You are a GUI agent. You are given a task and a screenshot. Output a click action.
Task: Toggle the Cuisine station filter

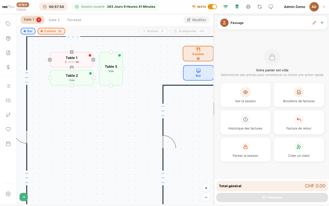tap(51, 31)
